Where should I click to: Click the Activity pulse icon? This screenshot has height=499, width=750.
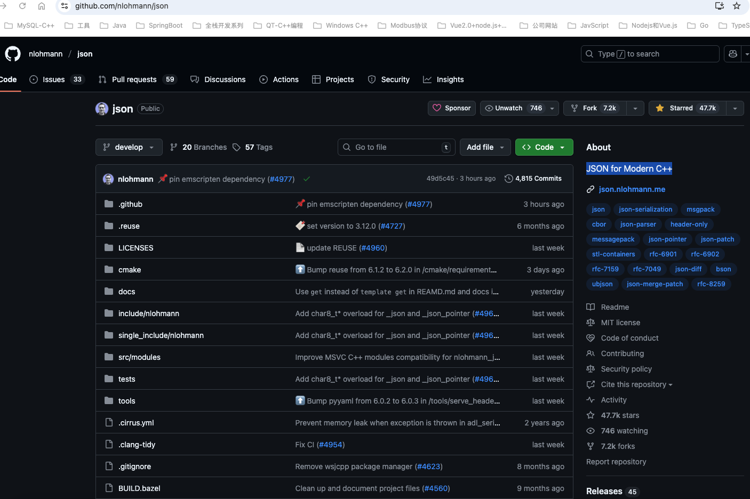coord(591,400)
